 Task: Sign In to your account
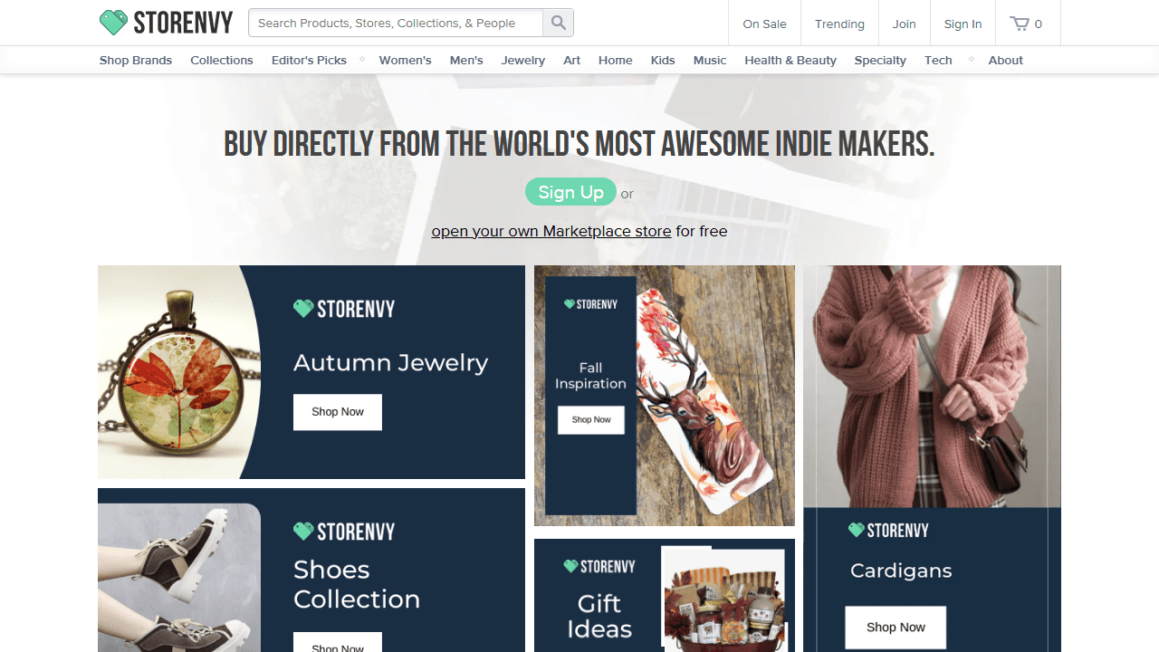click(963, 24)
